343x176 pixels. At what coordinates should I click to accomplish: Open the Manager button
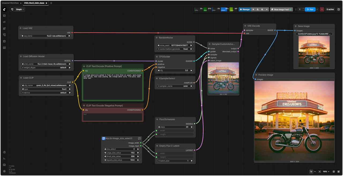245,9
